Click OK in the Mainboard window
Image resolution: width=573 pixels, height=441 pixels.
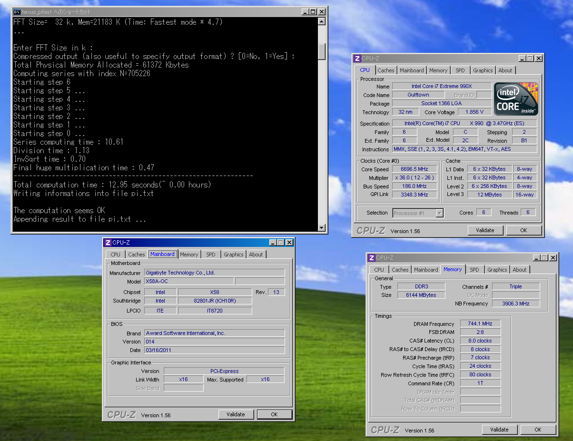274,414
